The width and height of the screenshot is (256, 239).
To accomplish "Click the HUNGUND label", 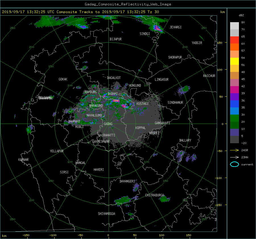I will point(135,86).
